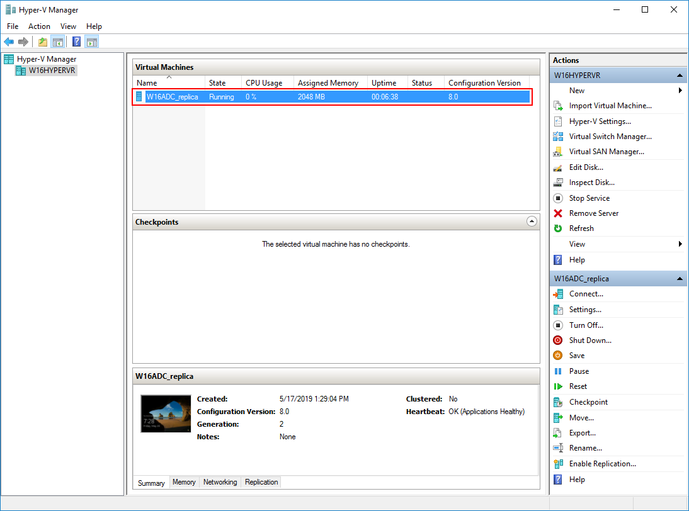Image resolution: width=689 pixels, height=511 pixels.
Task: Click the Export icon
Action: coord(558,433)
